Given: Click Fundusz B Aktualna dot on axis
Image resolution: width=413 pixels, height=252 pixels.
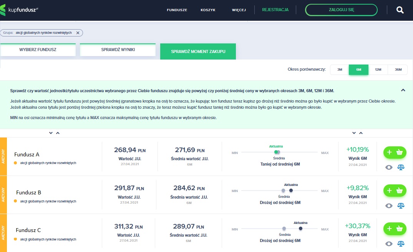Looking at the screenshot, I should click(x=291, y=191).
